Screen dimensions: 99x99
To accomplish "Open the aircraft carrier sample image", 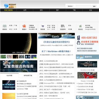I will [87, 64].
